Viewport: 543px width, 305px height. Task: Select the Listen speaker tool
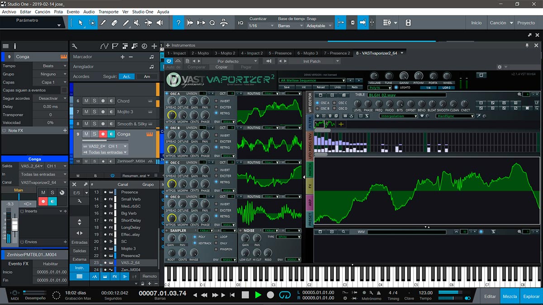(161, 23)
